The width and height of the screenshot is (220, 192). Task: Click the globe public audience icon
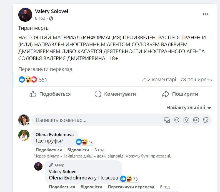[x=51, y=19]
